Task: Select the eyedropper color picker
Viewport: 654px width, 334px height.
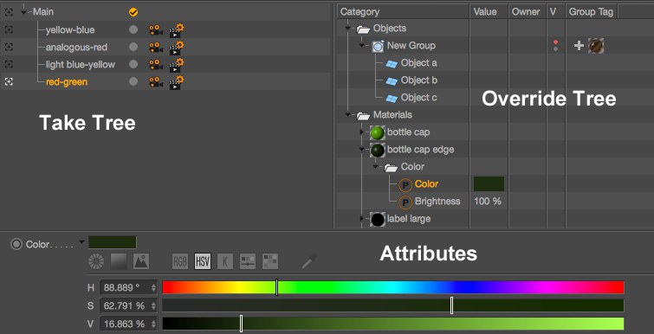Action: click(309, 261)
